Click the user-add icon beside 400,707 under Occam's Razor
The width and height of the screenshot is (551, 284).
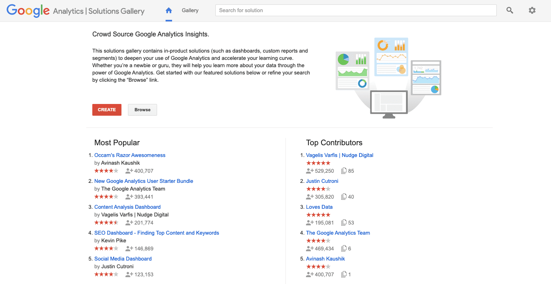(129, 171)
